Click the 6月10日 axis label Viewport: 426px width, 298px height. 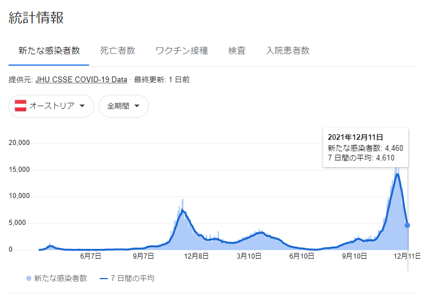tap(302, 256)
